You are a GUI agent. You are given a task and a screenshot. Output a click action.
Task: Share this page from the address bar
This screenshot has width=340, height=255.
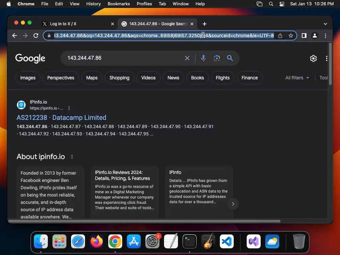(280, 36)
